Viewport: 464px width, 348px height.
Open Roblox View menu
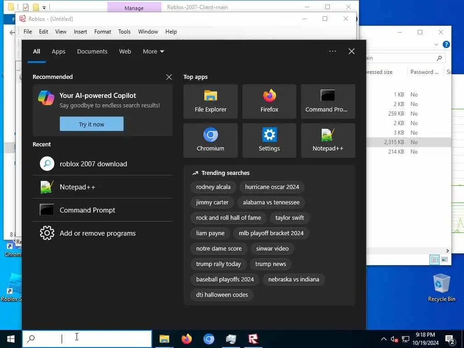(x=61, y=32)
